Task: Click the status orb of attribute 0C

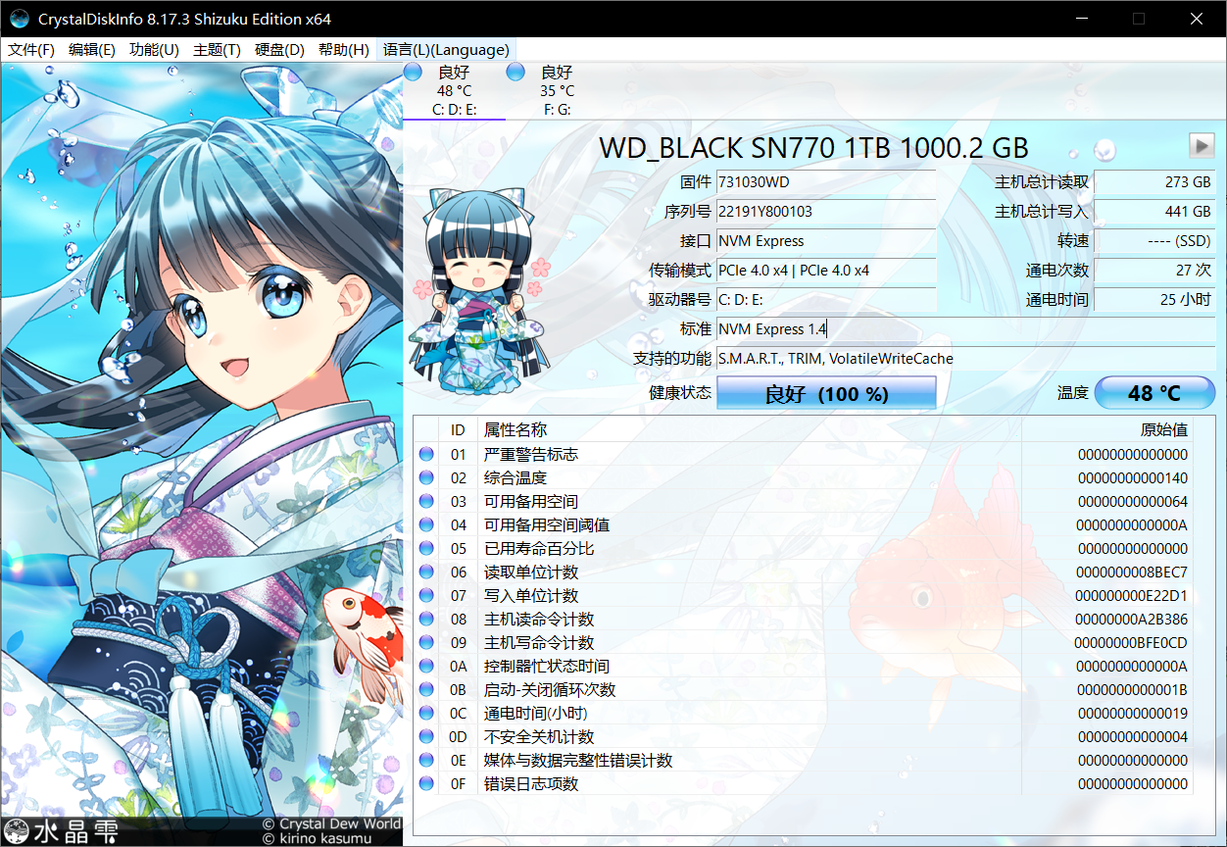Action: [x=426, y=714]
